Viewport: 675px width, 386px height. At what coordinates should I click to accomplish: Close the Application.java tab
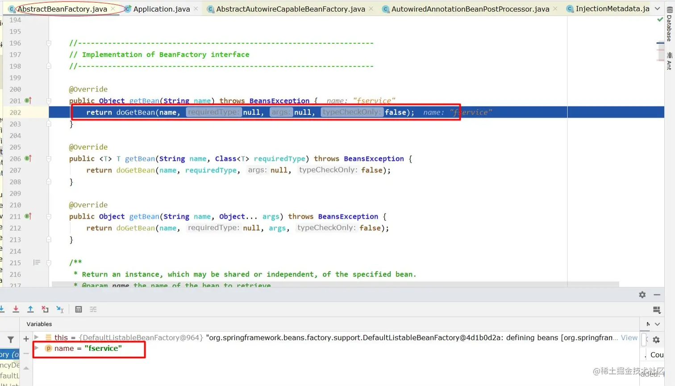click(x=196, y=8)
